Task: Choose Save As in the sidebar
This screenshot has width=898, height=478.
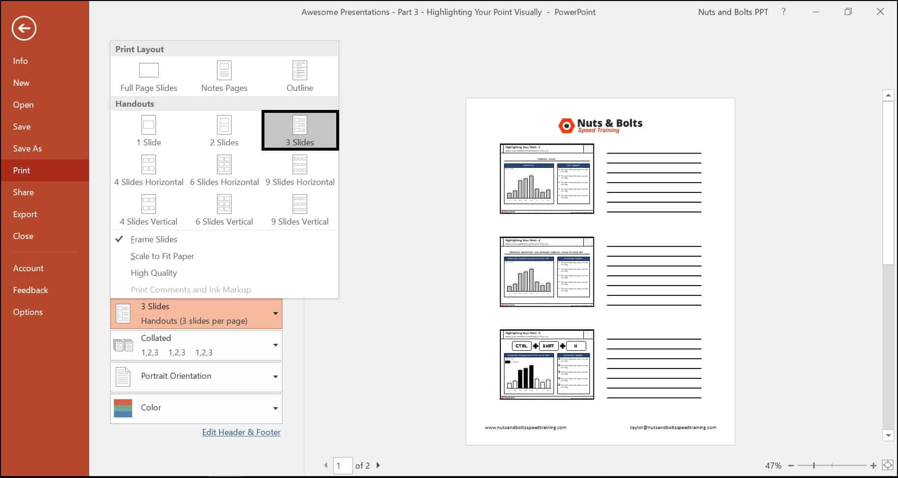Action: [45, 148]
